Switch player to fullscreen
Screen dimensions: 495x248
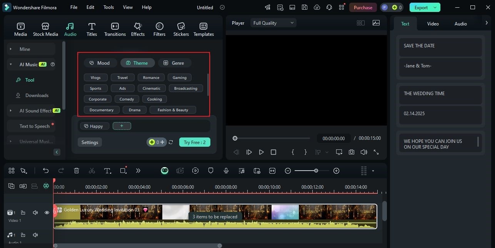376,152
